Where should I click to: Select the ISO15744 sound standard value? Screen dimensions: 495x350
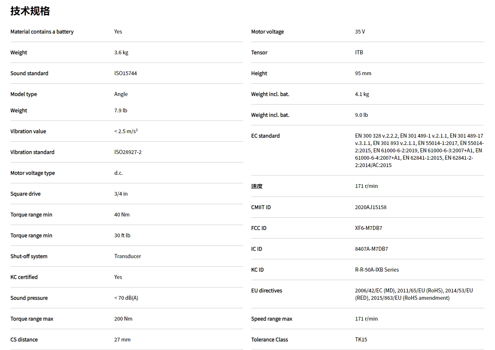click(x=125, y=74)
